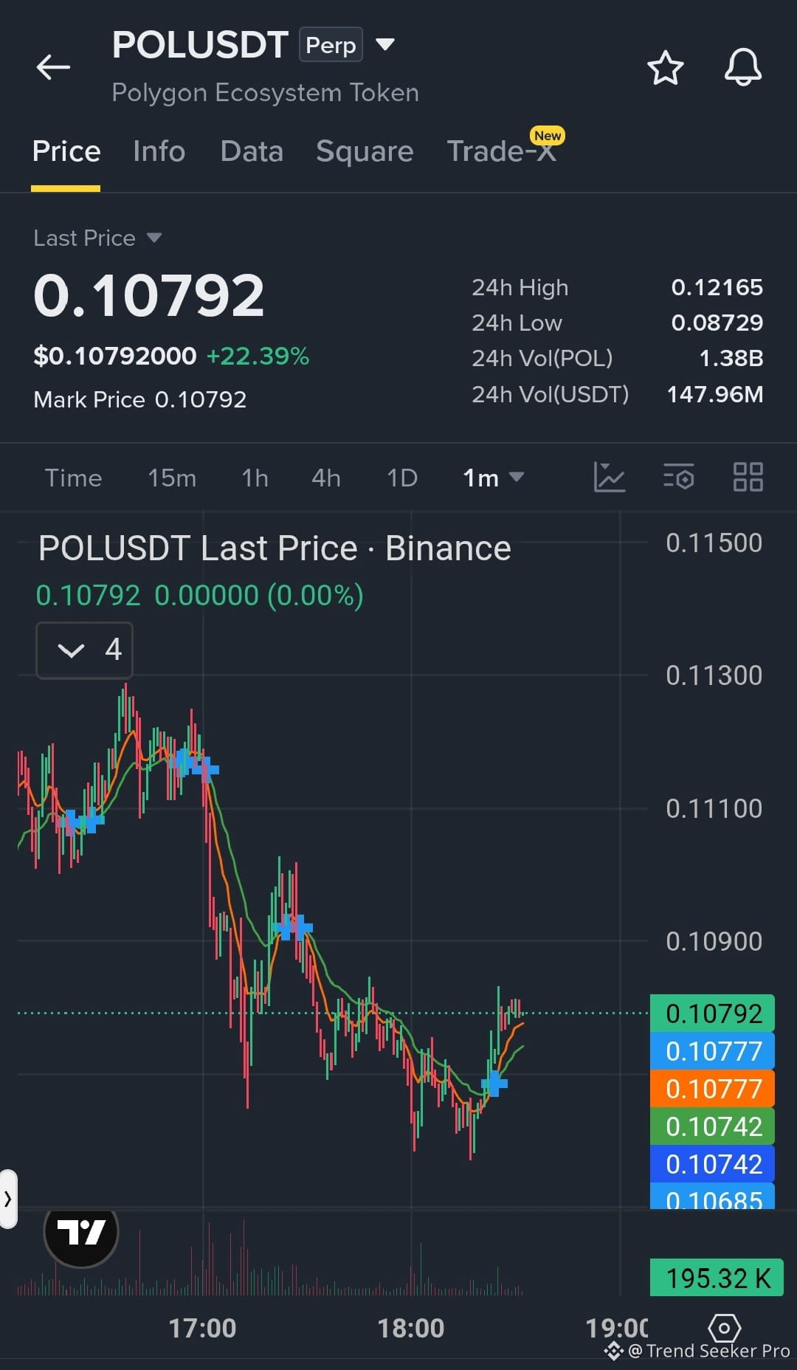Click the 24h Vol(USDT) value 147.96M
Viewport: 797px width, 1370px height.
pos(715,394)
